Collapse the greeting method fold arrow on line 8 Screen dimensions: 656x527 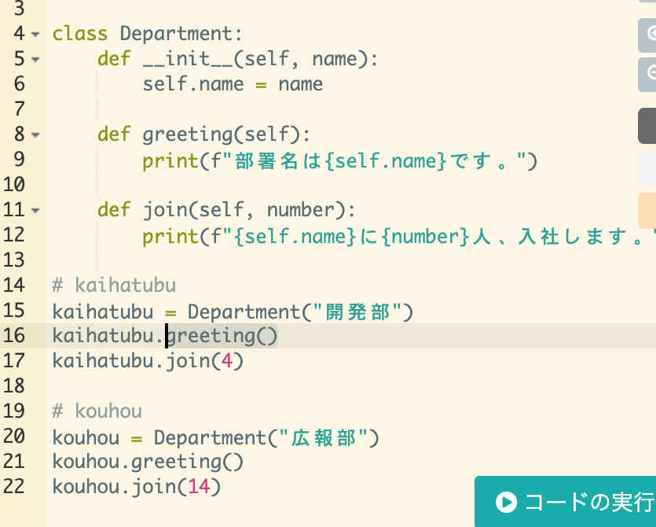point(35,135)
